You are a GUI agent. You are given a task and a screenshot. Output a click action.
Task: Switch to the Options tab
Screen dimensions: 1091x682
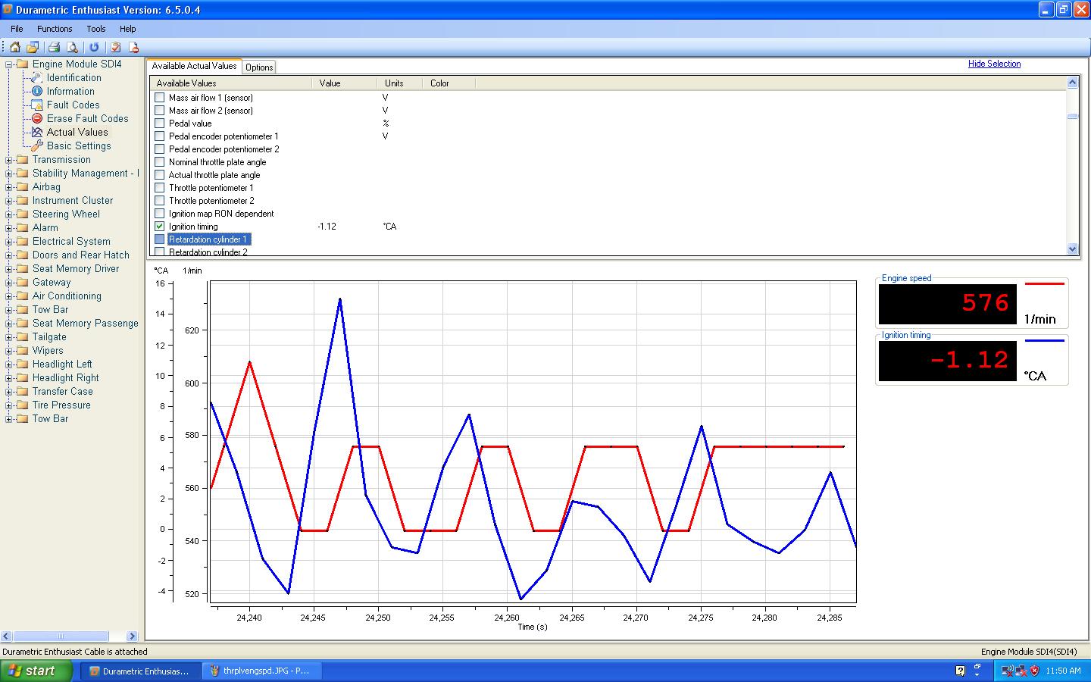click(x=259, y=67)
